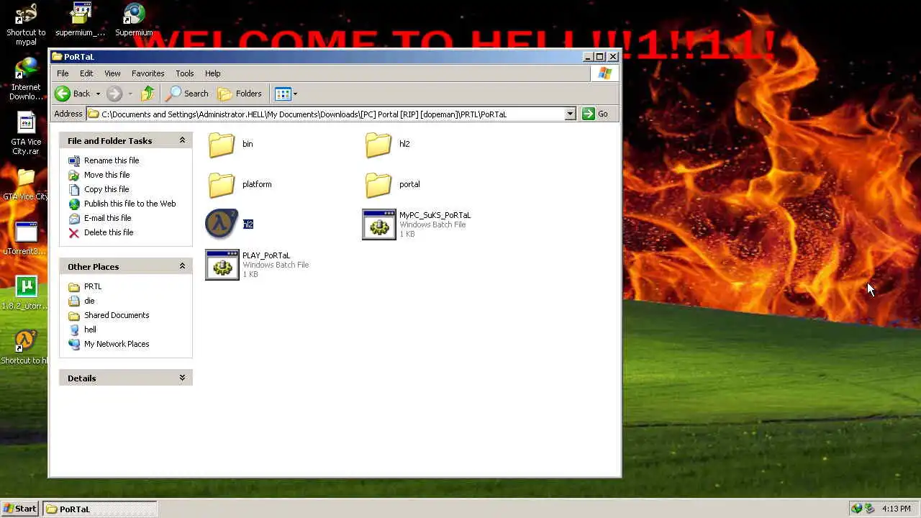Open the Search toolbar button
This screenshot has height=518, width=921.
point(187,94)
